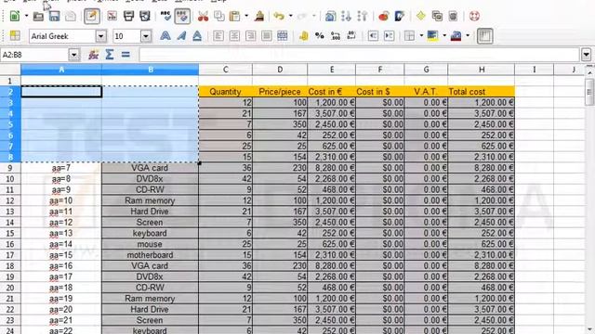Save the document with floppy icon

click(x=54, y=17)
